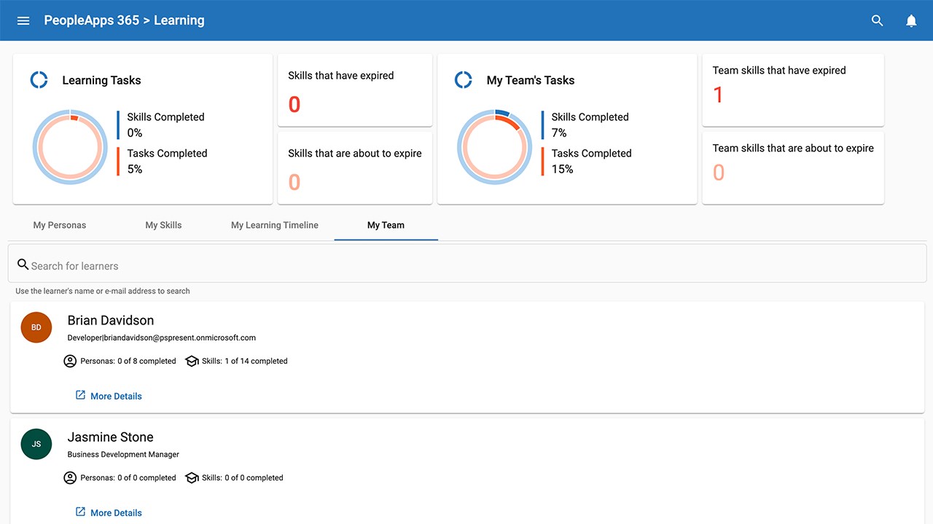Click the search hint about name or e-mail

point(103,291)
